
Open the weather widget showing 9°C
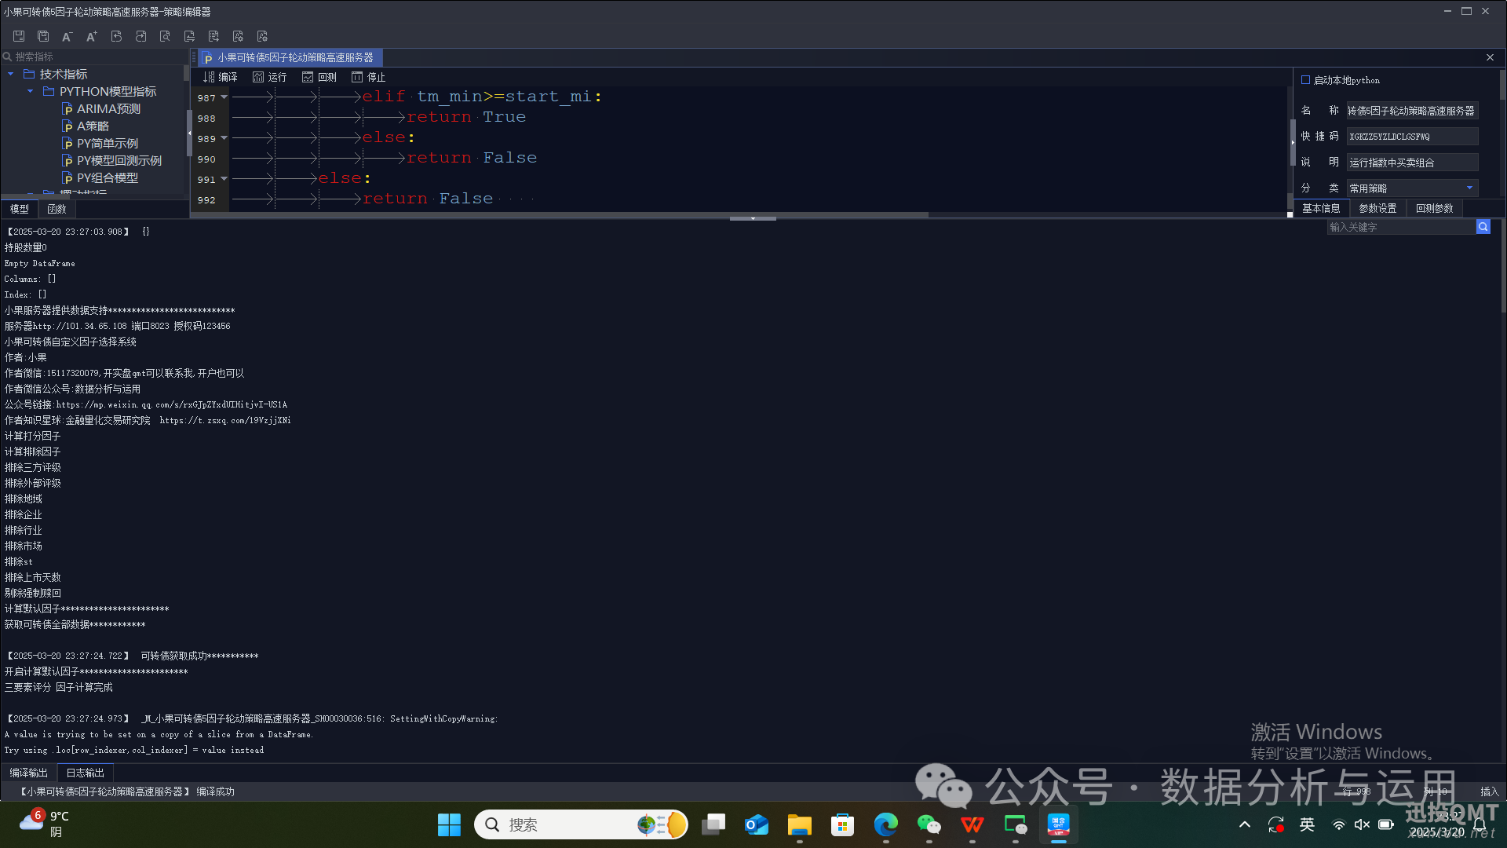coord(46,824)
